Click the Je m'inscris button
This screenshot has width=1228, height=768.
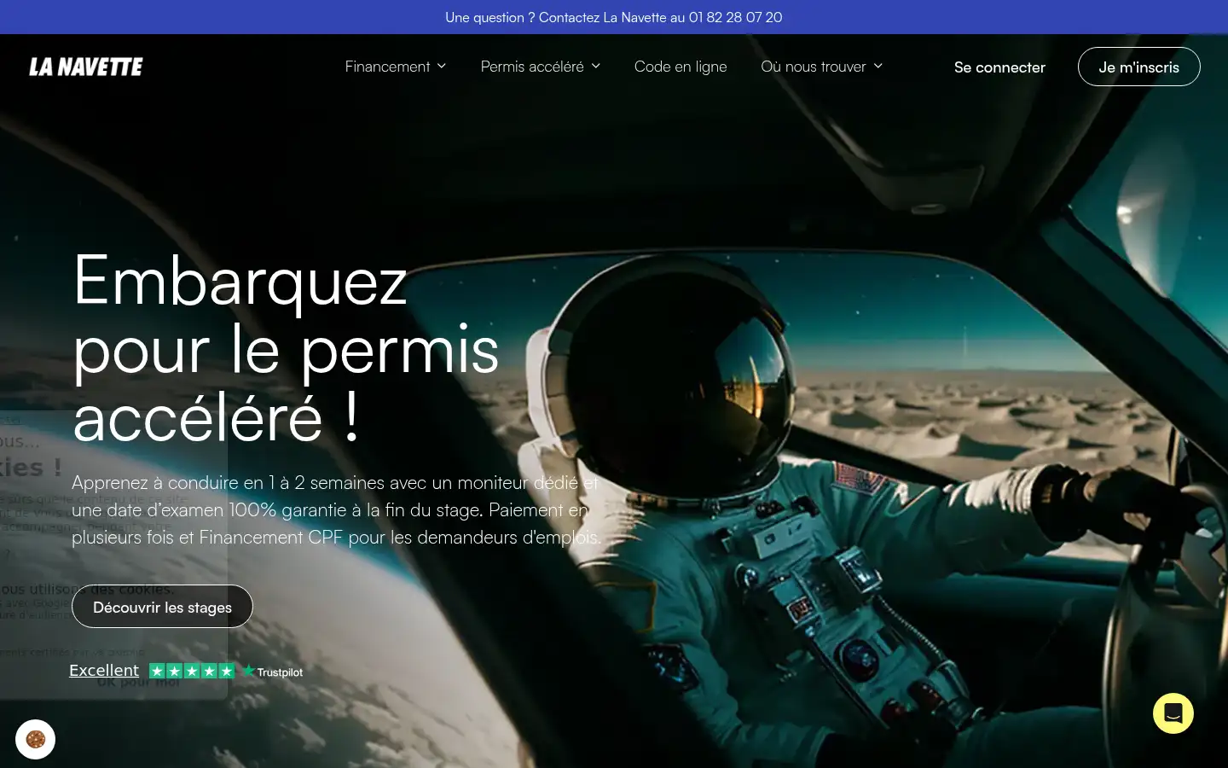pos(1138,67)
